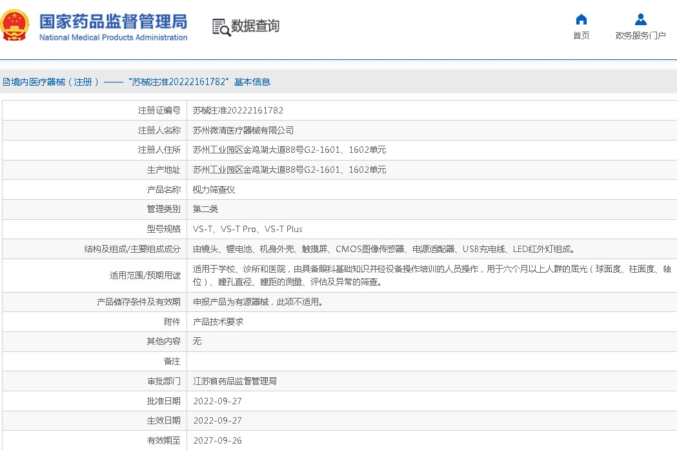Image resolution: width=677 pixels, height=450 pixels.
Task: Select the 管理类别 label
Action: coord(164,209)
